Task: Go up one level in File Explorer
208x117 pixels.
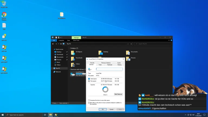Action: (61, 44)
